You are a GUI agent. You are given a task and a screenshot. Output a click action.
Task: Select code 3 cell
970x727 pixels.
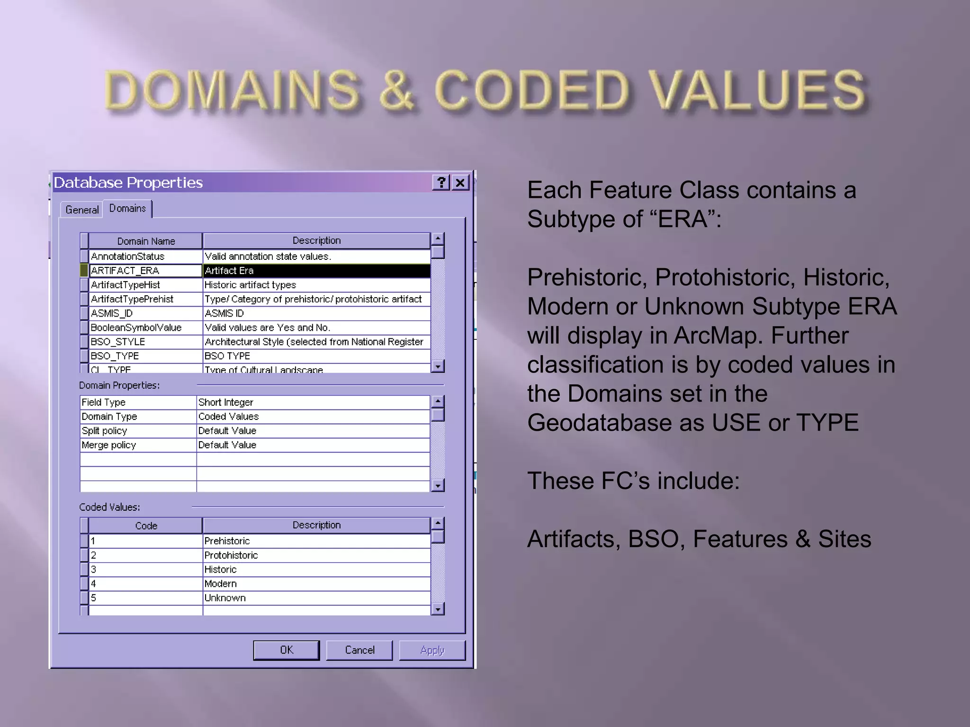(x=145, y=569)
